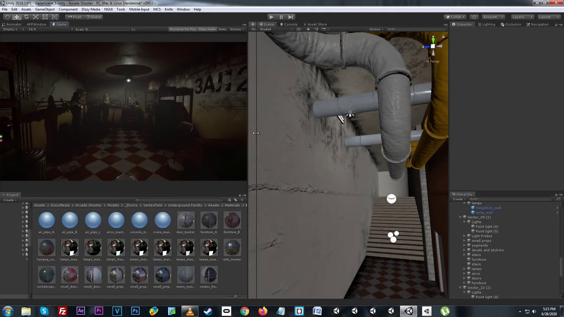
Task: Toggle Maximize On Play
Action: (183, 29)
